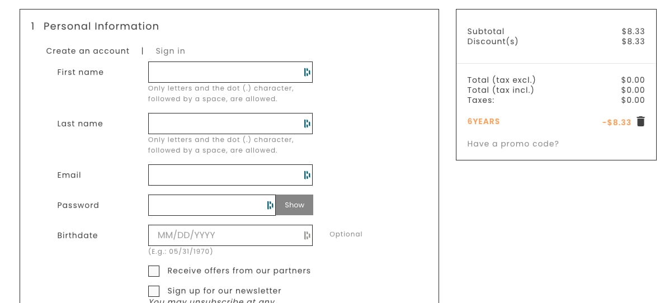Click the -$8.33 discount amount
Viewport: 669px width, 303px height.
click(616, 122)
